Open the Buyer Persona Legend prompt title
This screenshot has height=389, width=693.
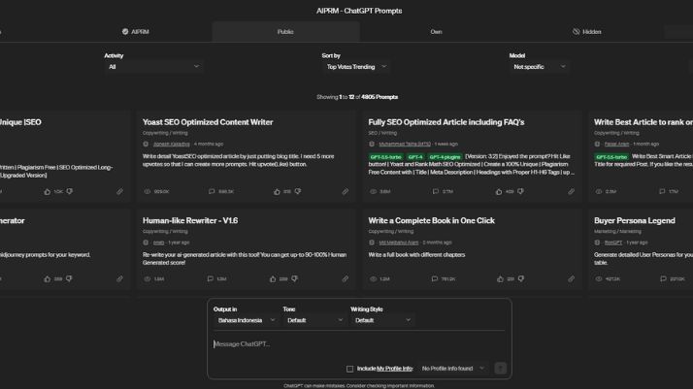635,221
